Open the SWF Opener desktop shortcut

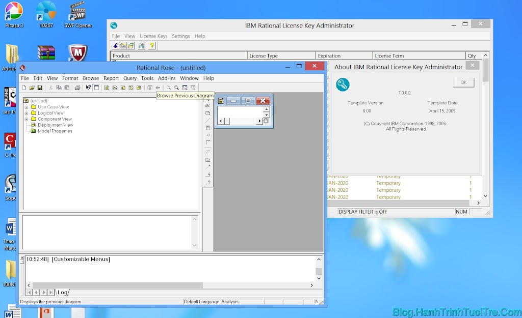[78, 15]
